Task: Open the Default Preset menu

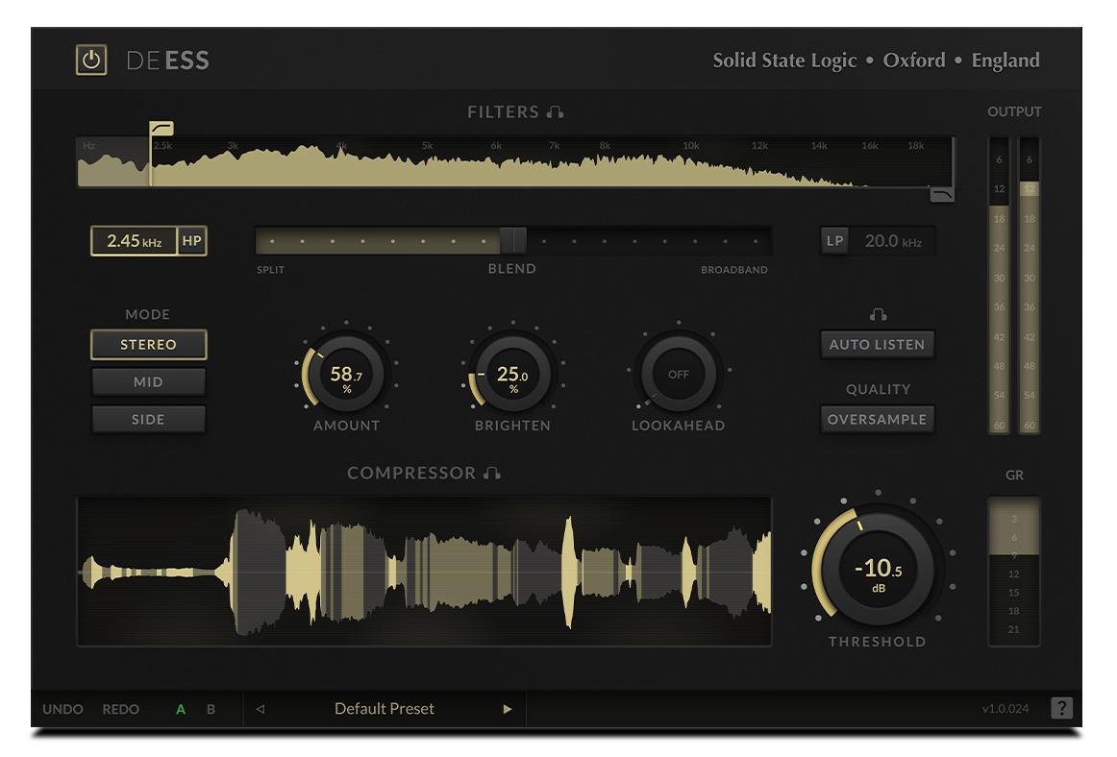Action: pyautogui.click(x=384, y=709)
